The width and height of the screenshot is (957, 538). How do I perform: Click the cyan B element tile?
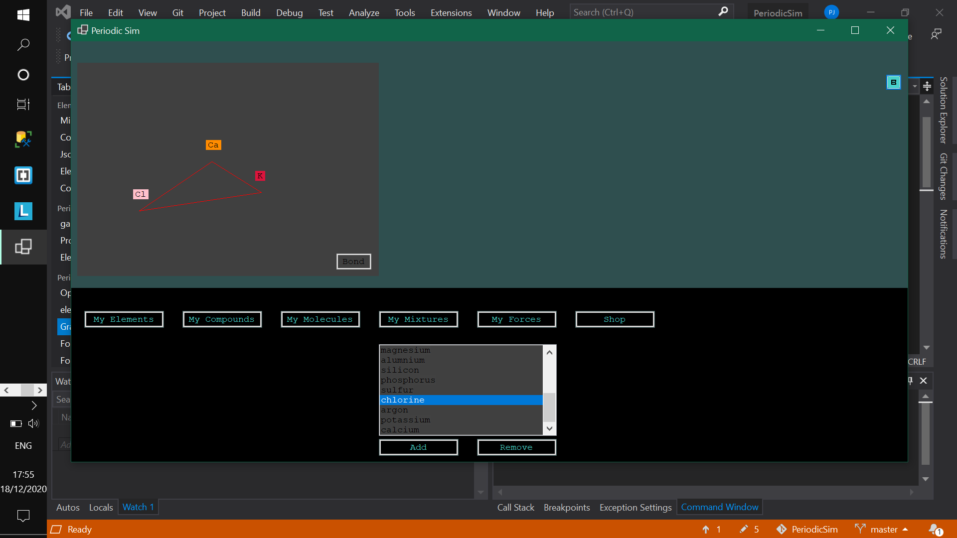click(893, 82)
